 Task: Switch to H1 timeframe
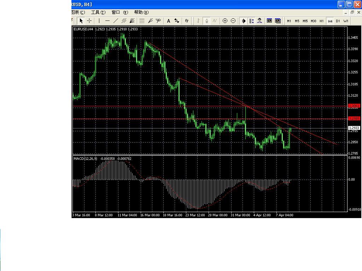pos(322,21)
